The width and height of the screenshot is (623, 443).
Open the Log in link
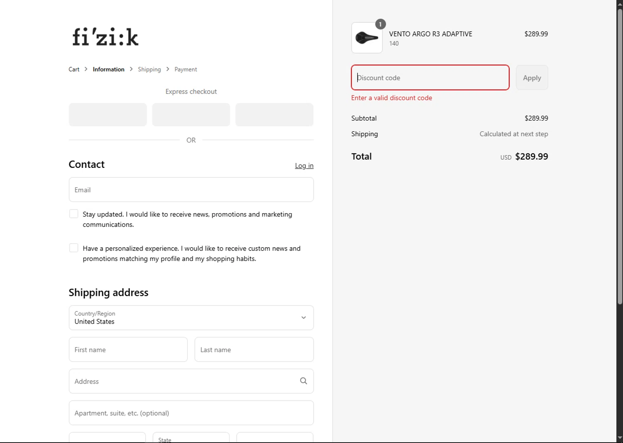pyautogui.click(x=304, y=165)
